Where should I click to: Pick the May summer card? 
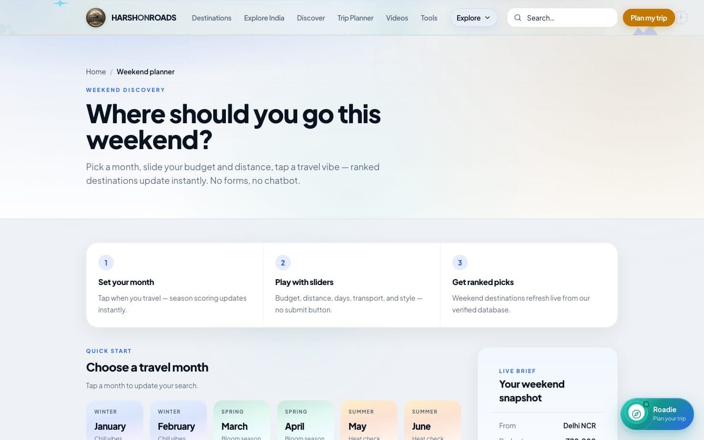[369, 420]
